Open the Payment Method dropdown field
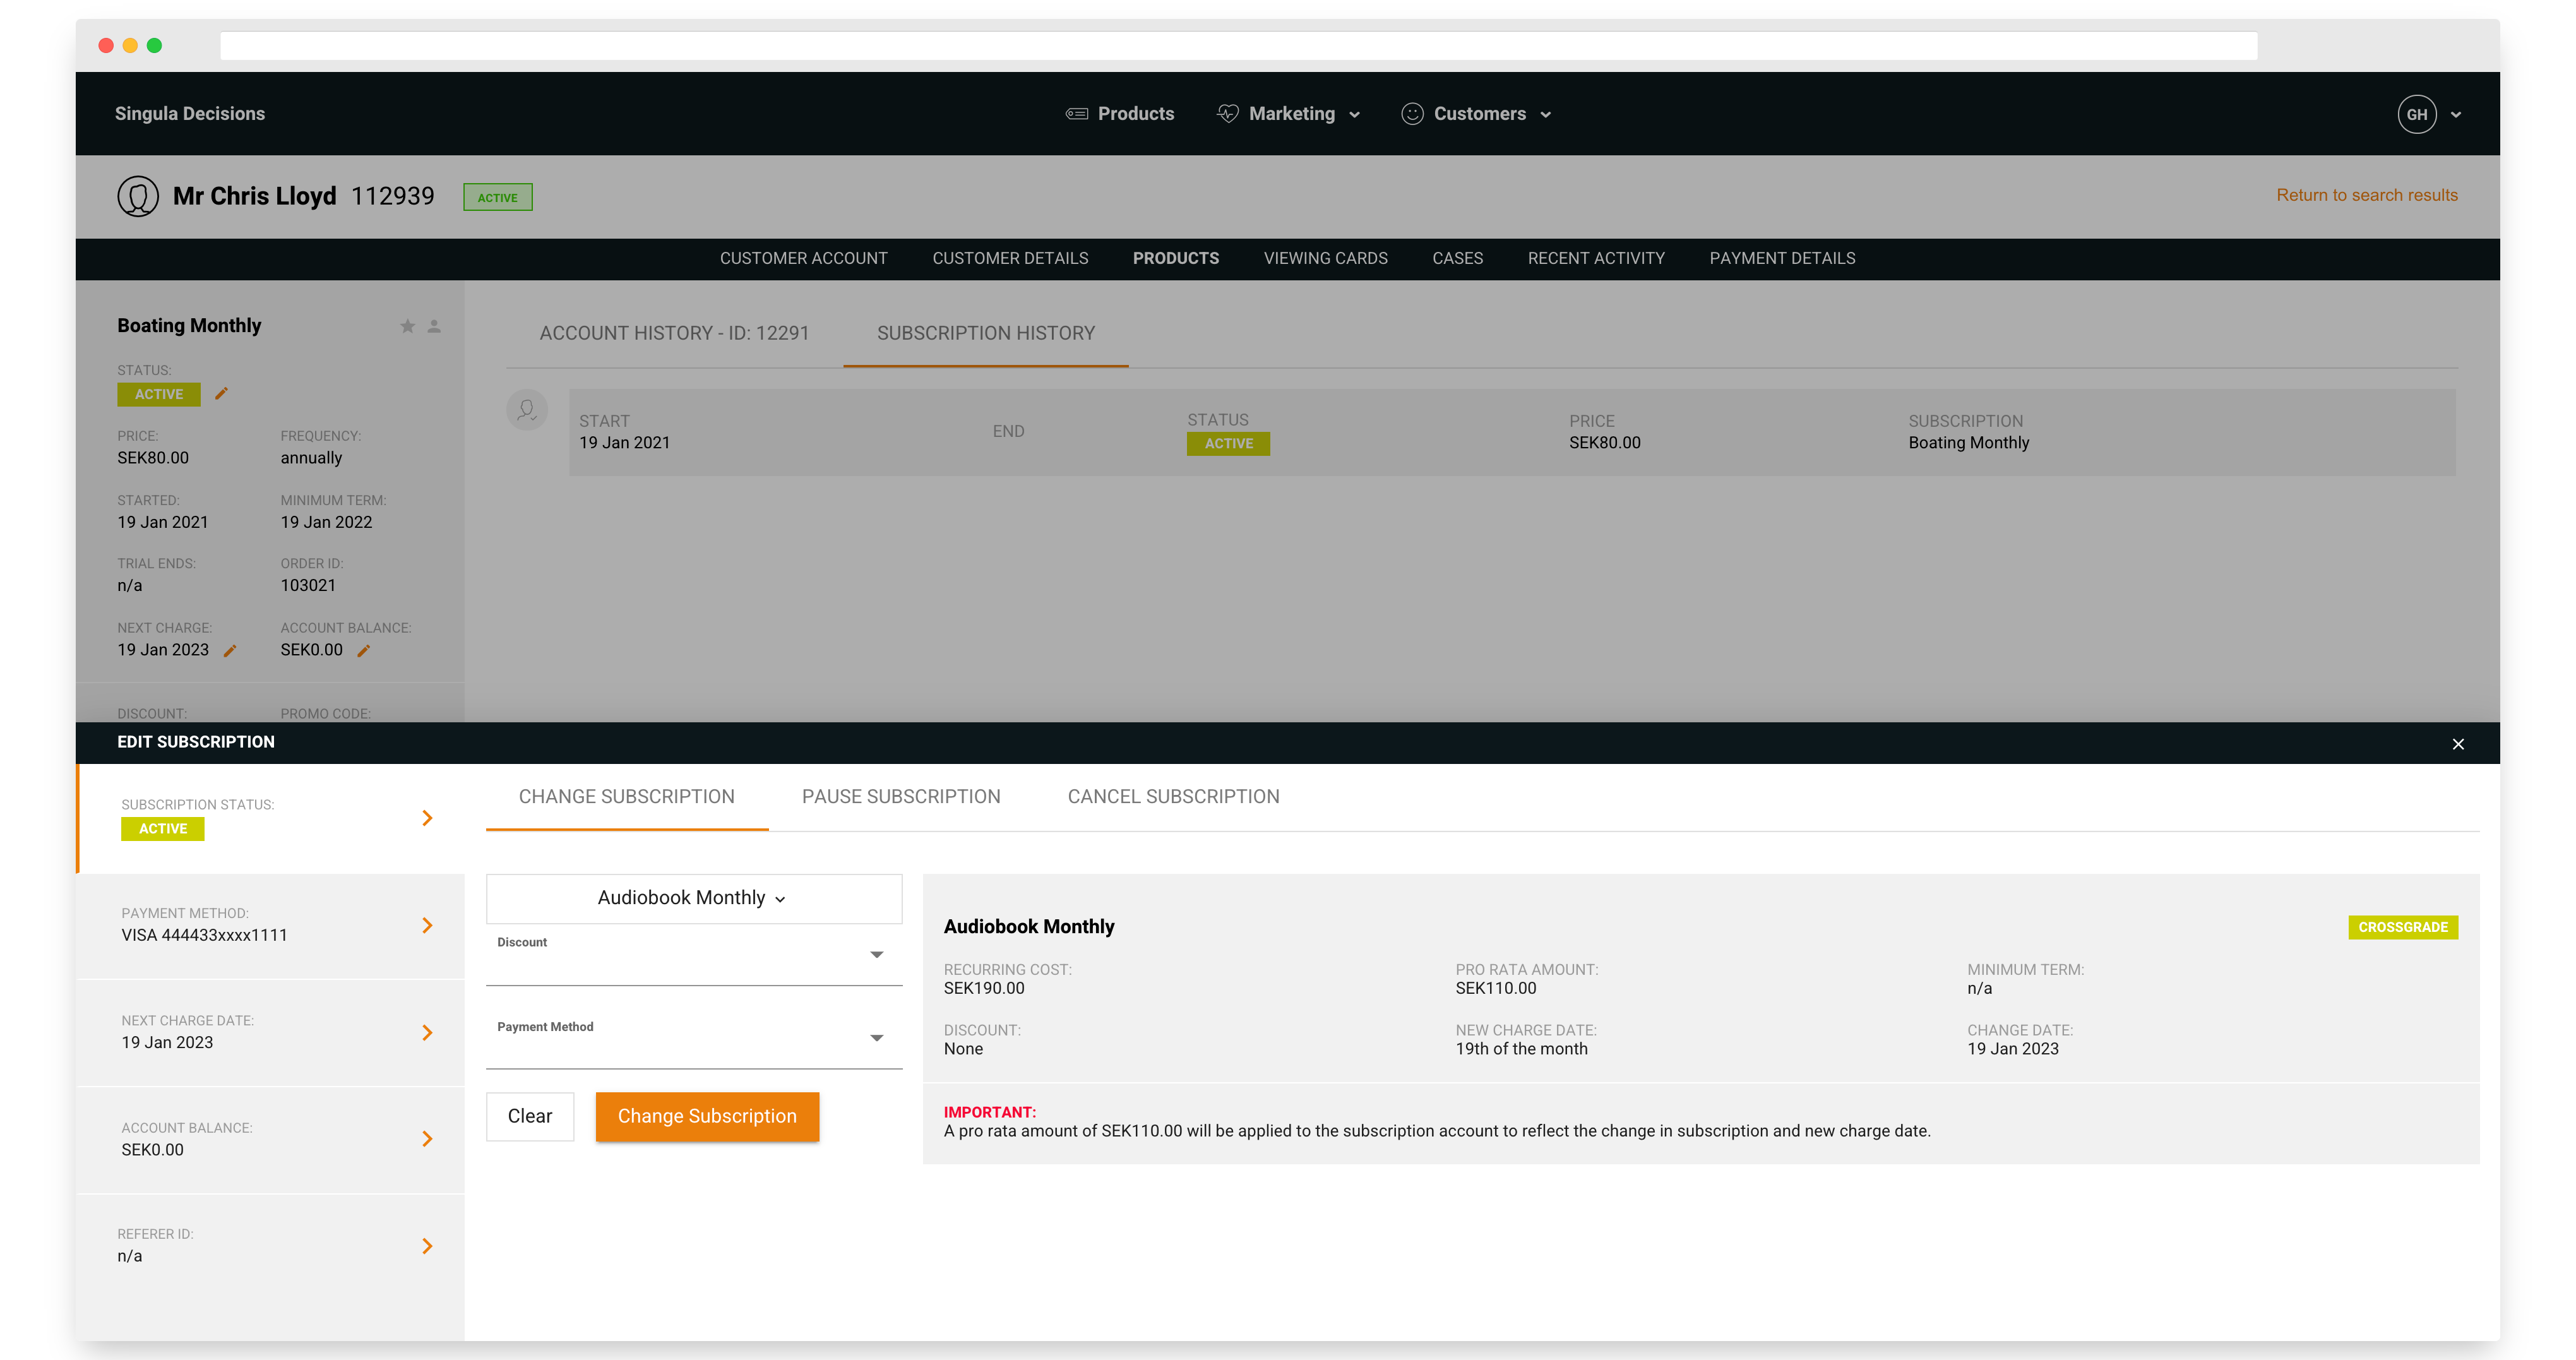The width and height of the screenshot is (2576, 1360). [x=693, y=1039]
